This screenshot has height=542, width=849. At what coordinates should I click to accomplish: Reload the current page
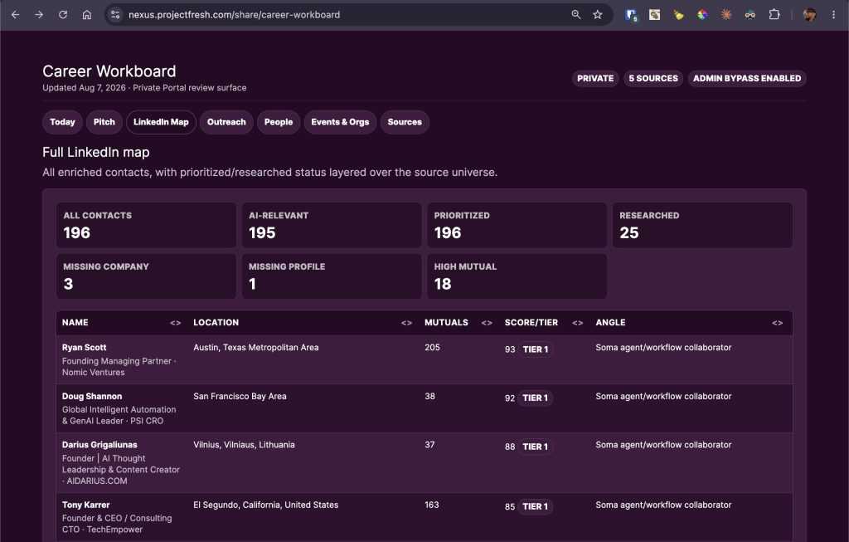click(63, 15)
